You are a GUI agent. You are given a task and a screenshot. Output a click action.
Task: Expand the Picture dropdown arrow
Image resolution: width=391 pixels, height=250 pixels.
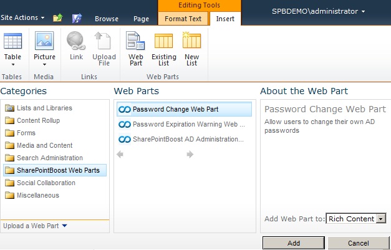pyautogui.click(x=44, y=65)
